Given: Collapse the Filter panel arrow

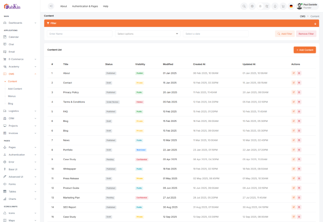Looking at the screenshot, I should point(315,23).
